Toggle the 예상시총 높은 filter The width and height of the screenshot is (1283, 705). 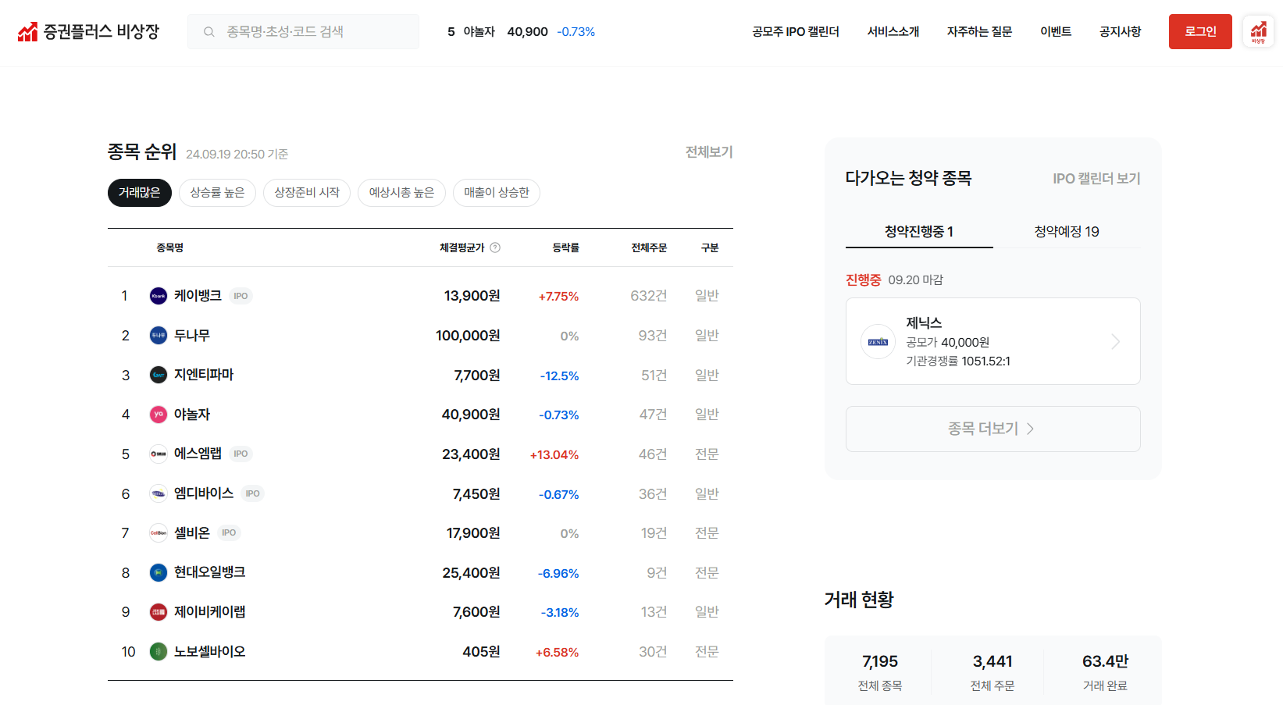click(x=401, y=193)
